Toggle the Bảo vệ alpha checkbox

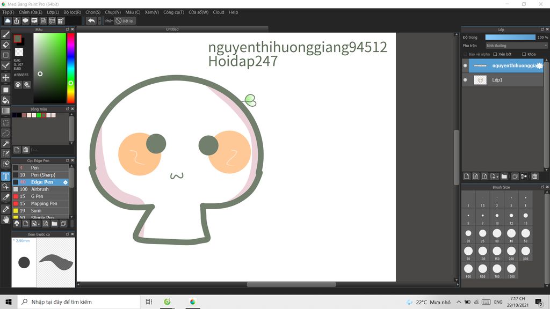point(466,54)
